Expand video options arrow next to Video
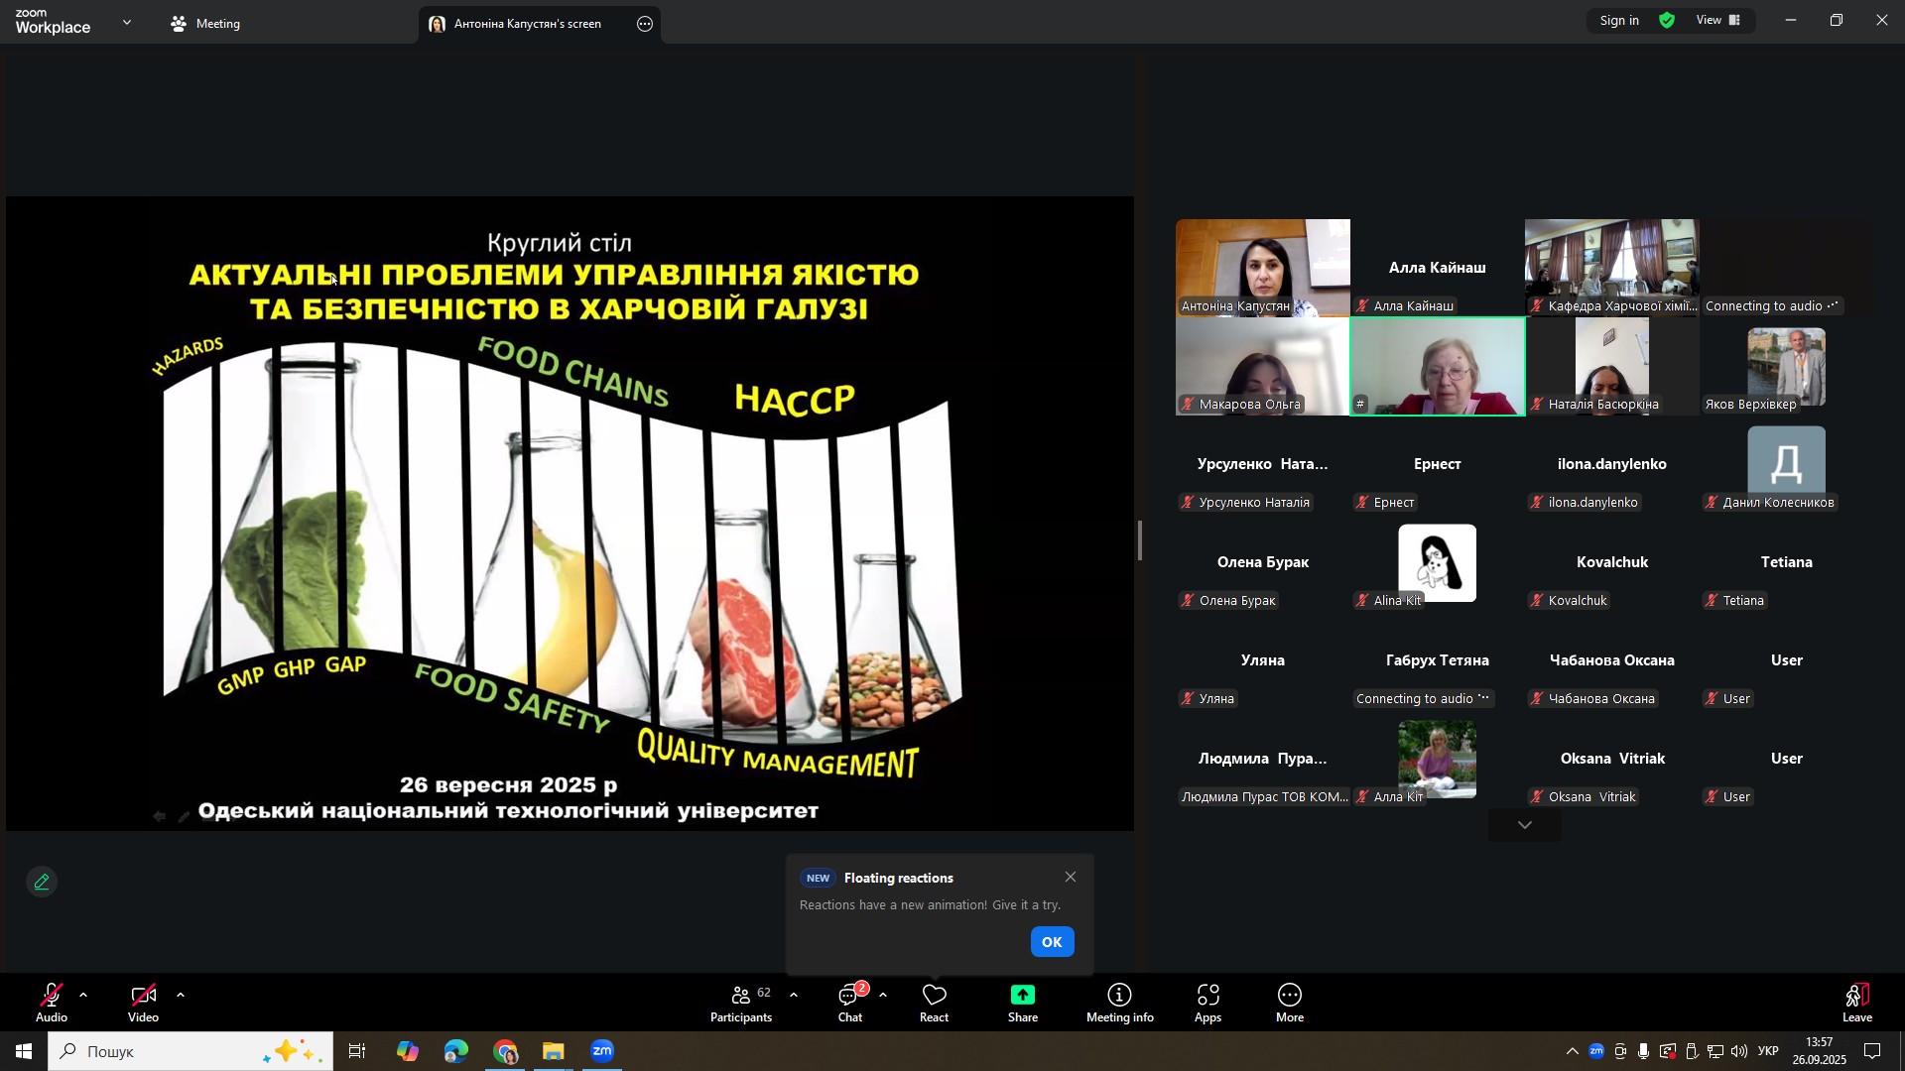1905x1071 pixels. pos(181,995)
